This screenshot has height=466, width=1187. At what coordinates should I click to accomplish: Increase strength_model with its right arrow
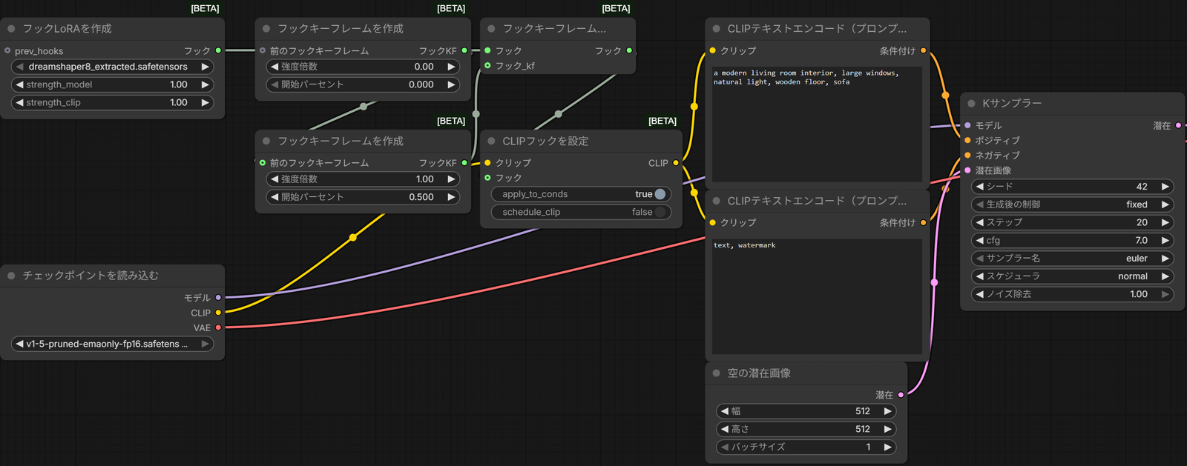coord(205,84)
